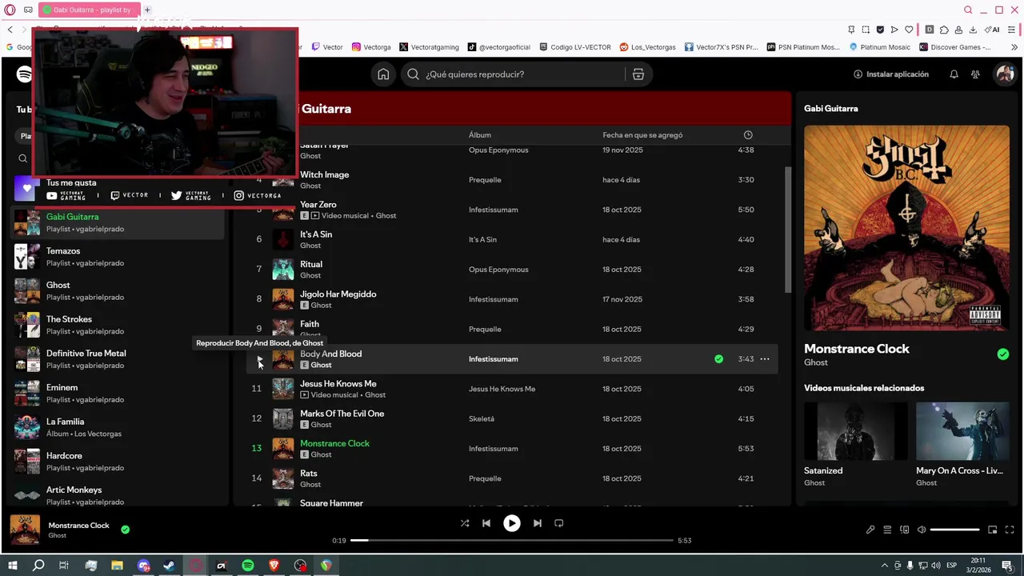1024x576 pixels.
Task: Select the Rats track row
Action: coord(512,478)
